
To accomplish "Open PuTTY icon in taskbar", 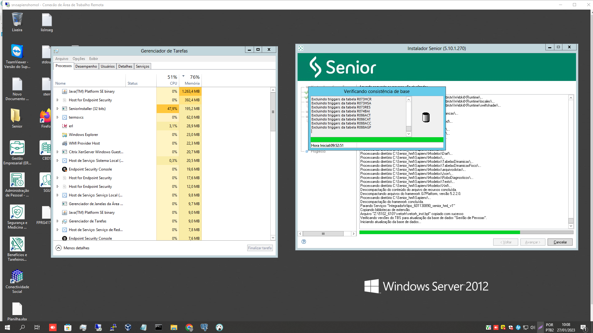I will 113,327.
